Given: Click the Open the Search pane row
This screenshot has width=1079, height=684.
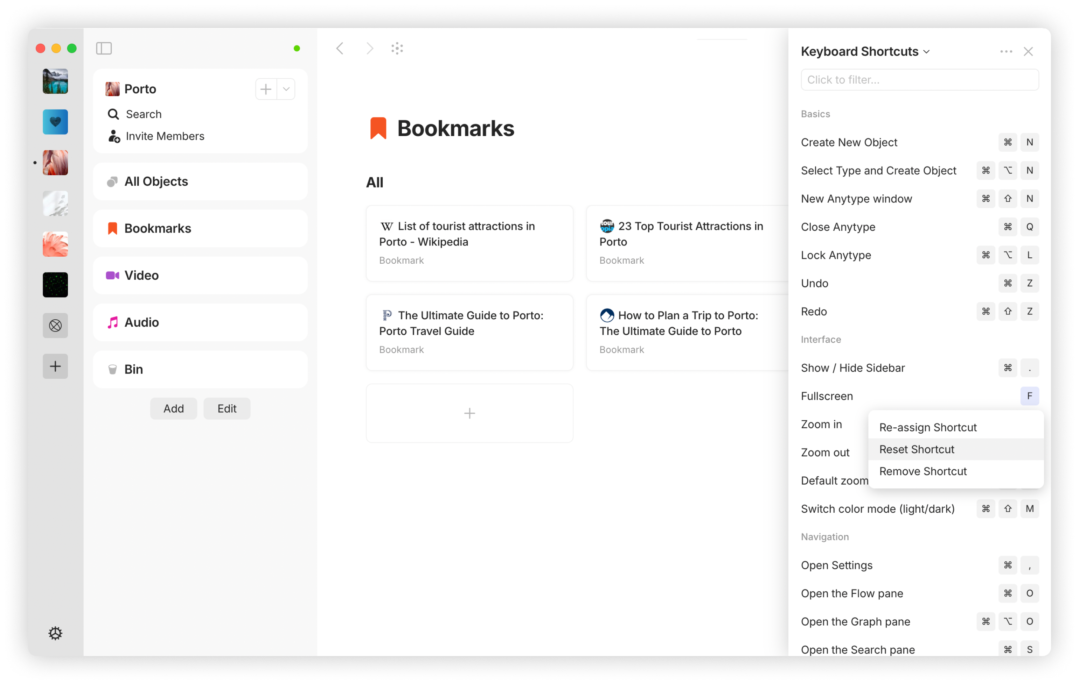Looking at the screenshot, I should pyautogui.click(x=919, y=649).
